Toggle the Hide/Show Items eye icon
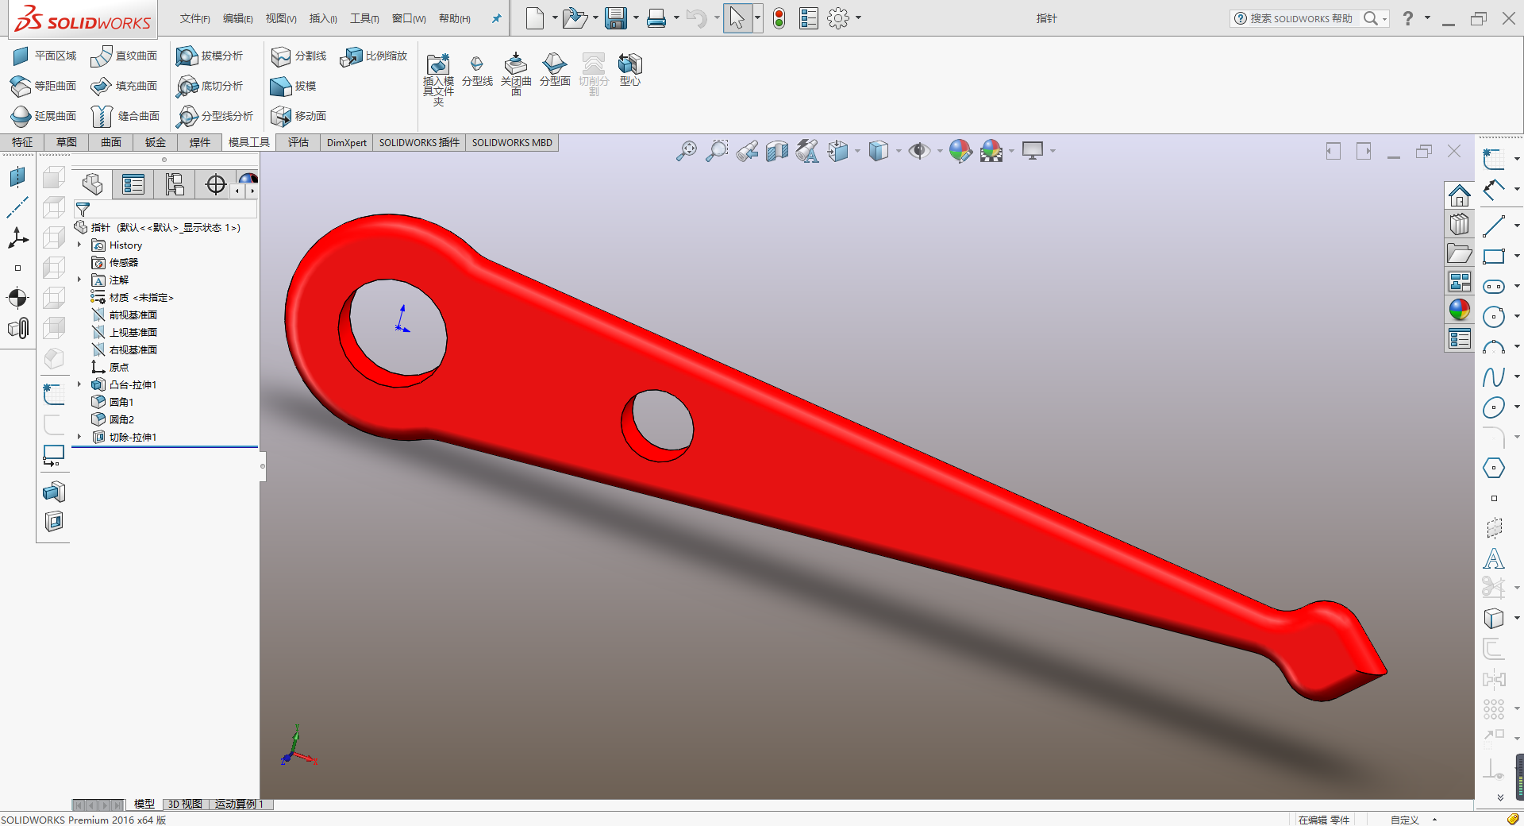 point(919,151)
